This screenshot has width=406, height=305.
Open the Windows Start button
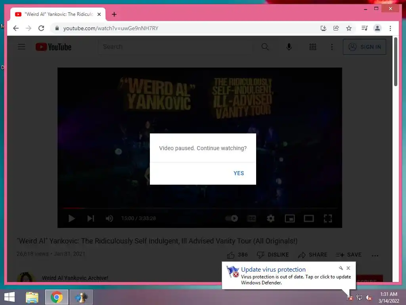coord(10,297)
